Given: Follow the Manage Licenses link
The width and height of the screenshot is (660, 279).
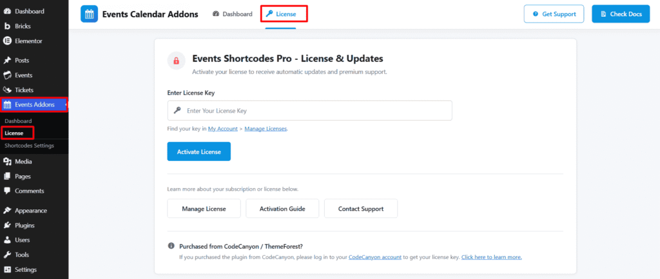Looking at the screenshot, I should (x=266, y=129).
